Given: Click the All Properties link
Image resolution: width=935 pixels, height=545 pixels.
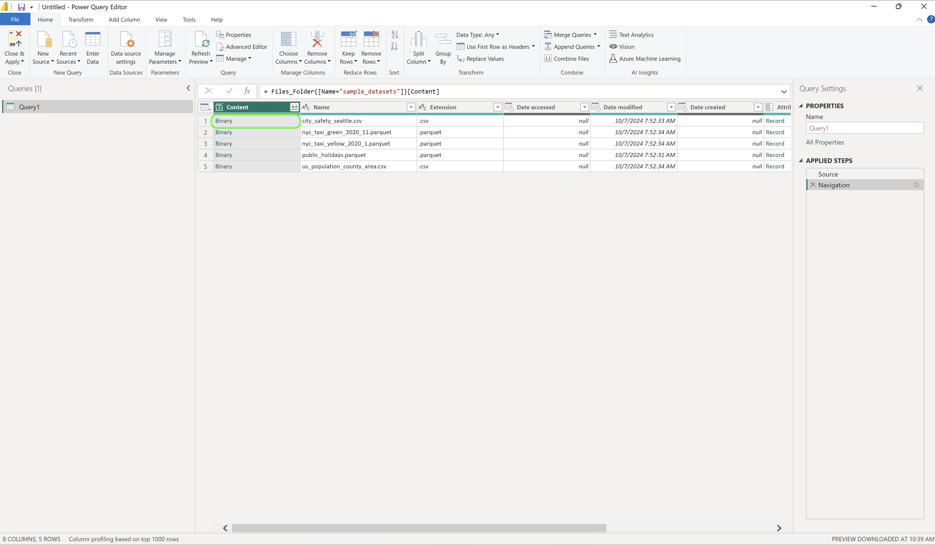Looking at the screenshot, I should 825,142.
